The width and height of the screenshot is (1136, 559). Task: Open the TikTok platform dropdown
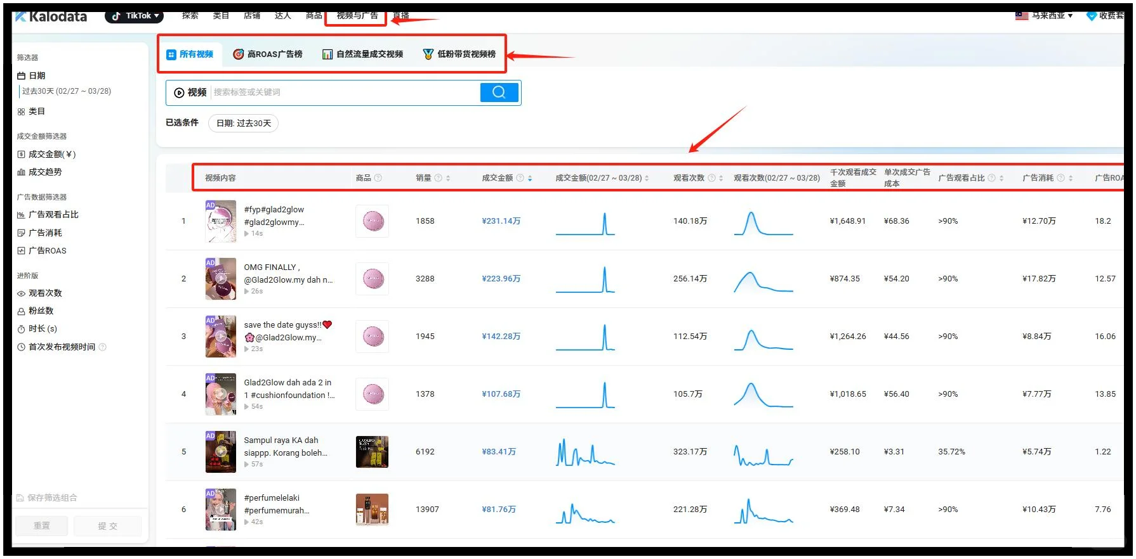(x=134, y=16)
